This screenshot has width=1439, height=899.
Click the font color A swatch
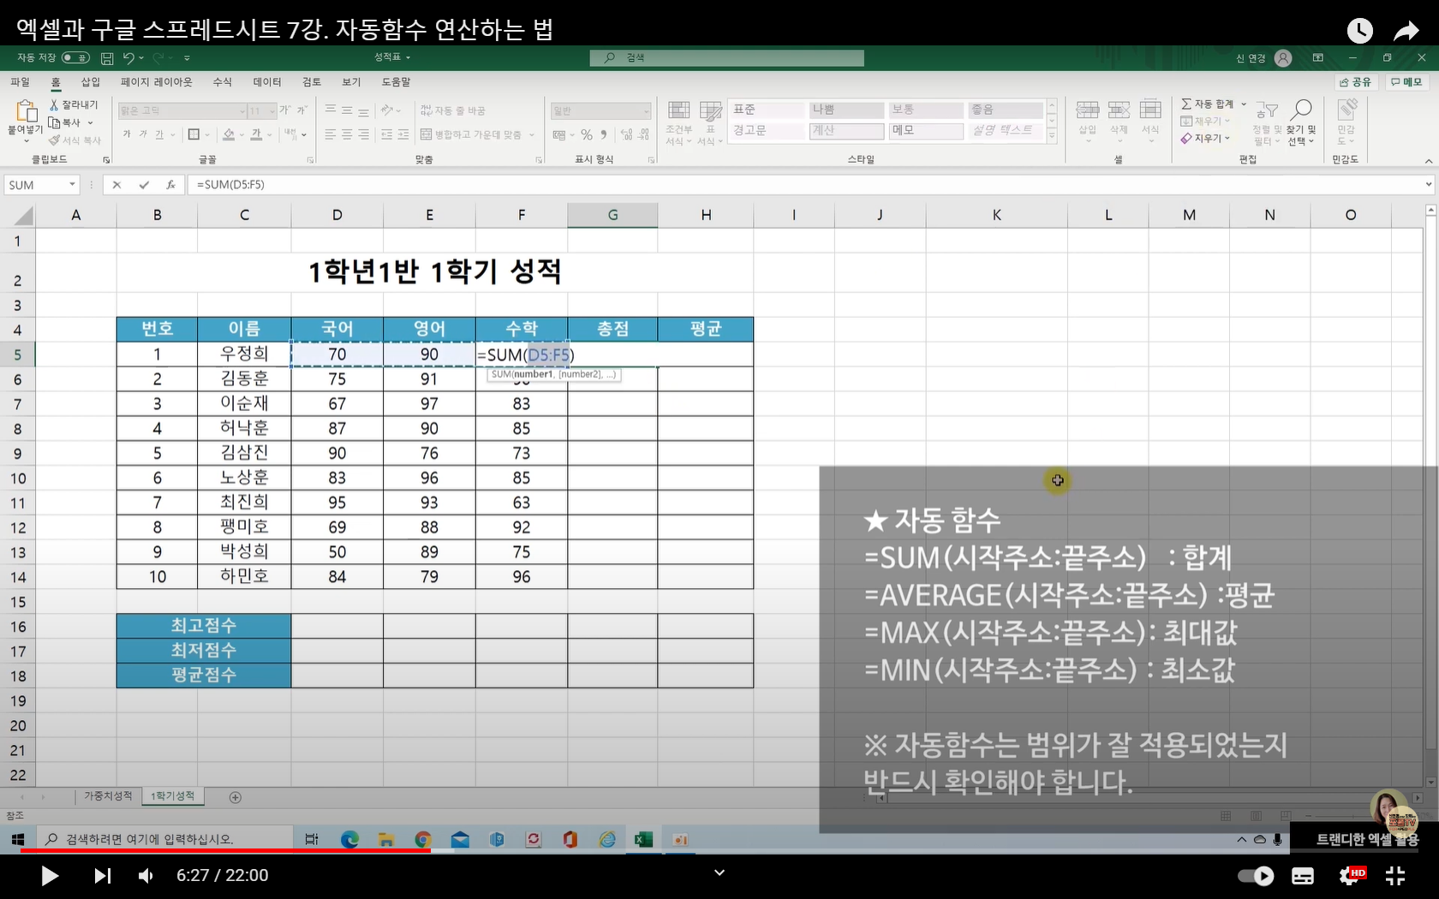256,134
